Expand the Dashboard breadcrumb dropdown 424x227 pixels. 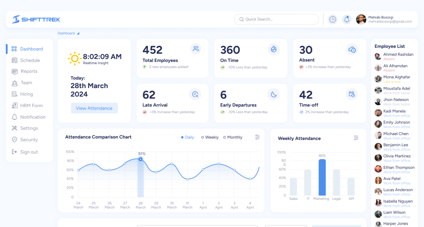pos(78,33)
